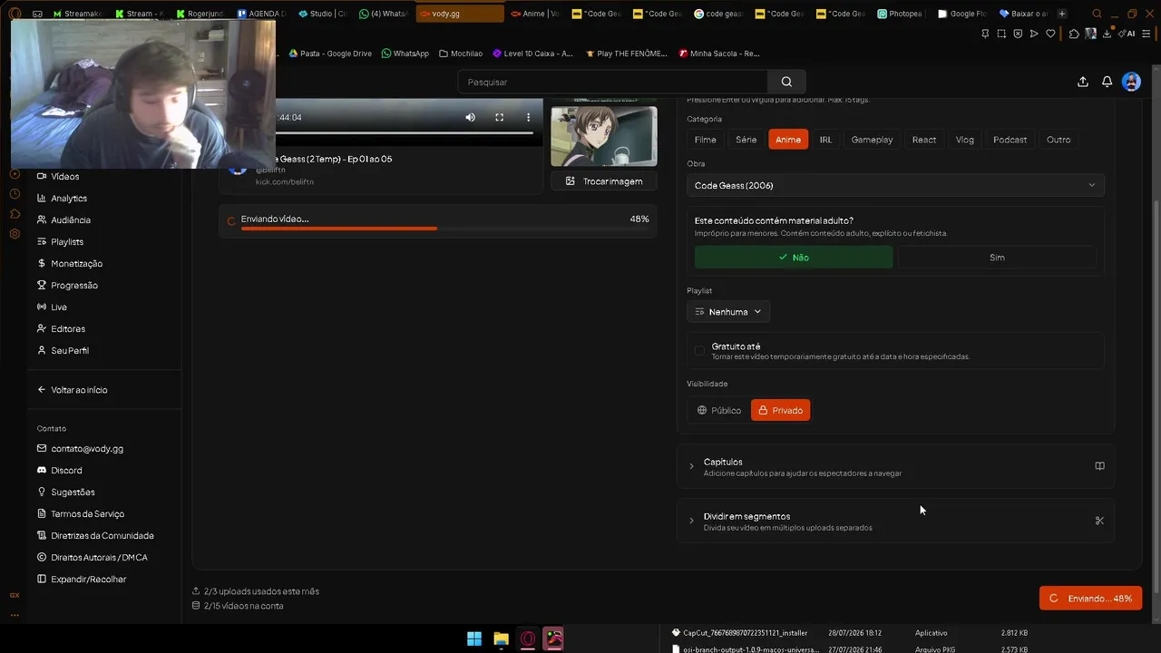The image size is (1161, 653).
Task: Open Playlists in the sidebar
Action: tap(60, 241)
